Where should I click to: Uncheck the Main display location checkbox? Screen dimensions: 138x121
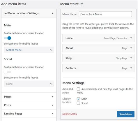(x=78, y=99)
